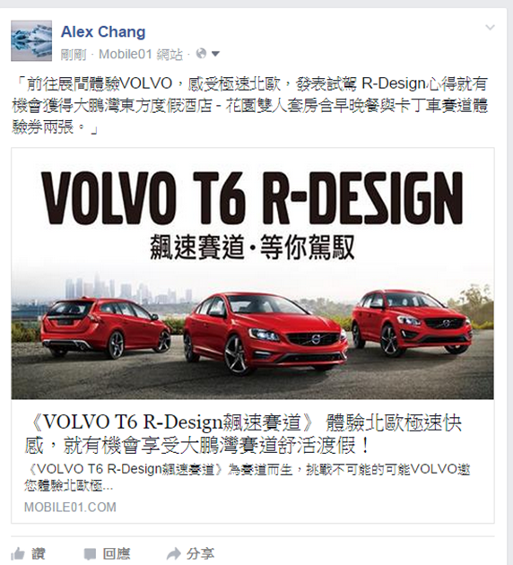
Task: Open the Alex Chang profile name link
Action: pyautogui.click(x=103, y=31)
